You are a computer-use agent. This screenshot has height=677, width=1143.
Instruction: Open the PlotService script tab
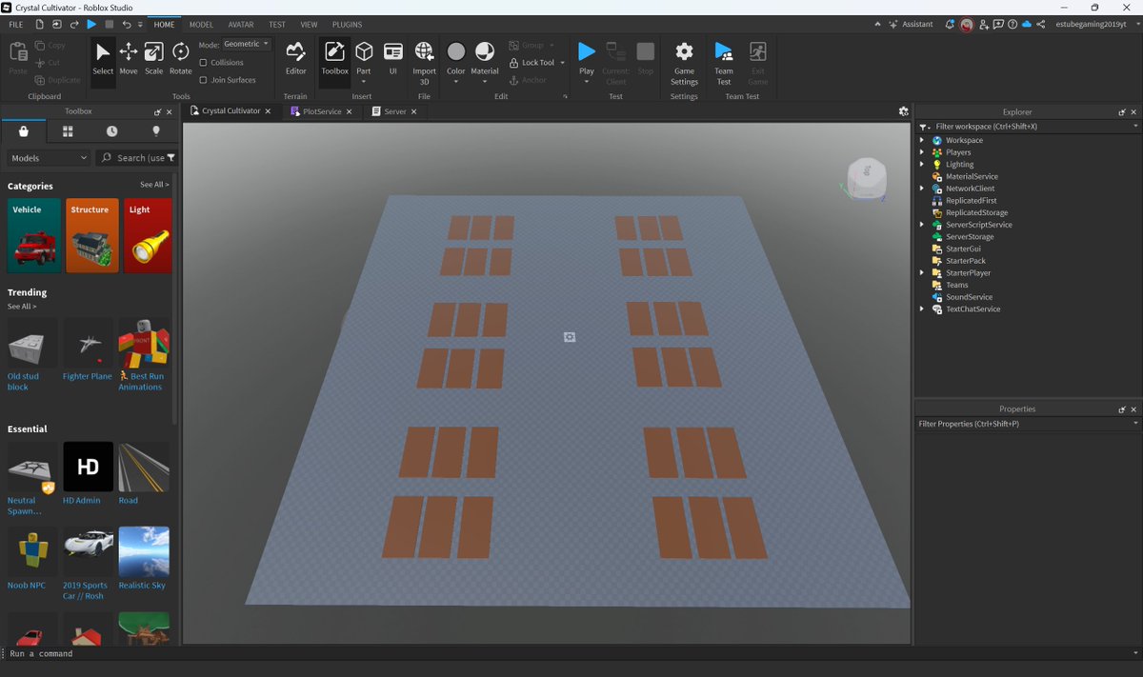click(x=322, y=111)
